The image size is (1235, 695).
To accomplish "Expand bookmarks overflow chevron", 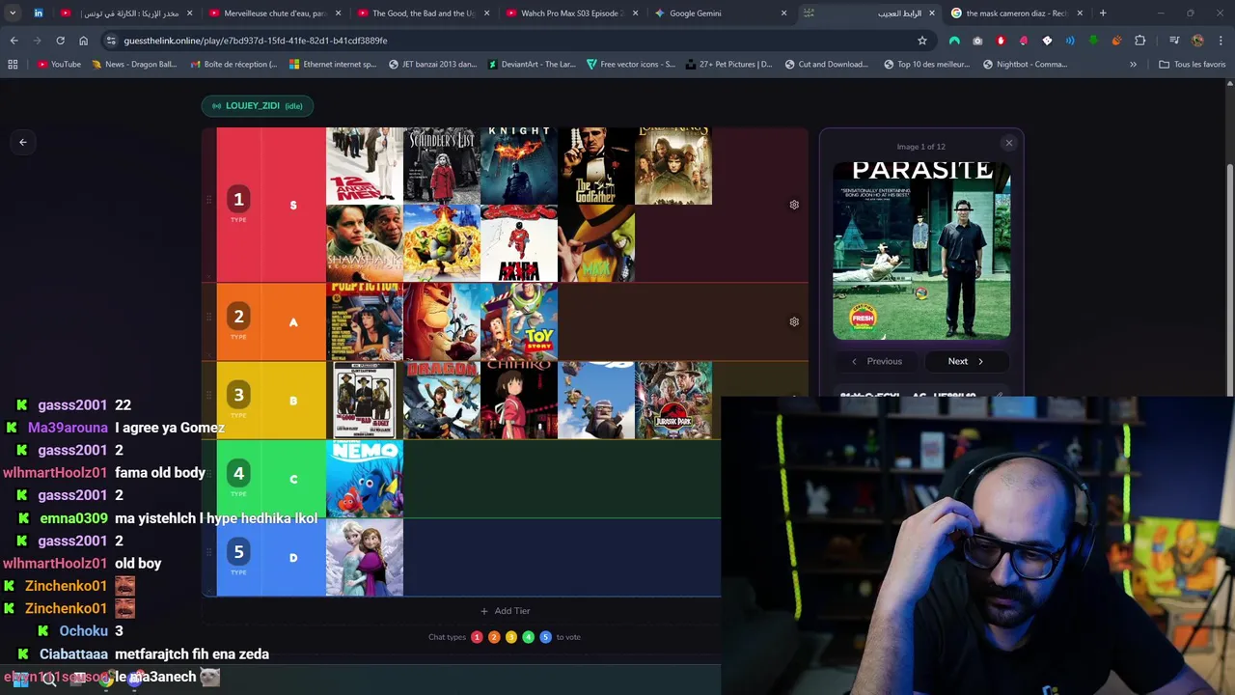I will (1133, 65).
